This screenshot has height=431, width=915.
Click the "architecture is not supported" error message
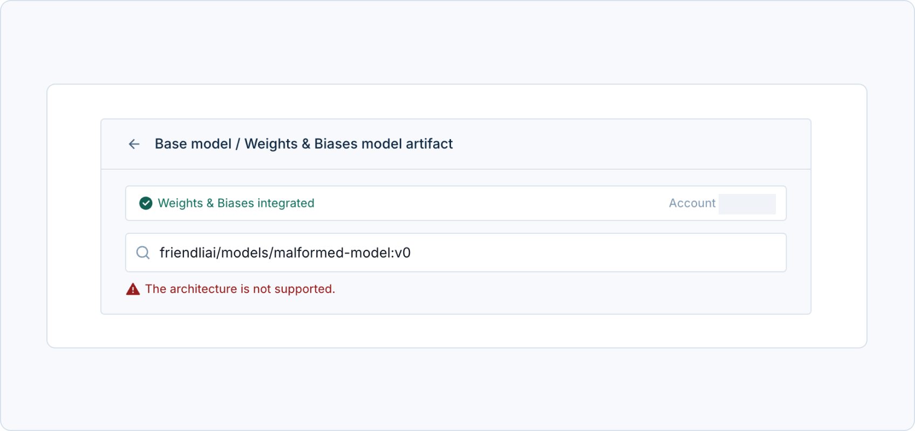point(240,289)
